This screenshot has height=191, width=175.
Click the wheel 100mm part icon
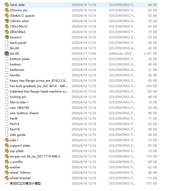click(x=7, y=173)
